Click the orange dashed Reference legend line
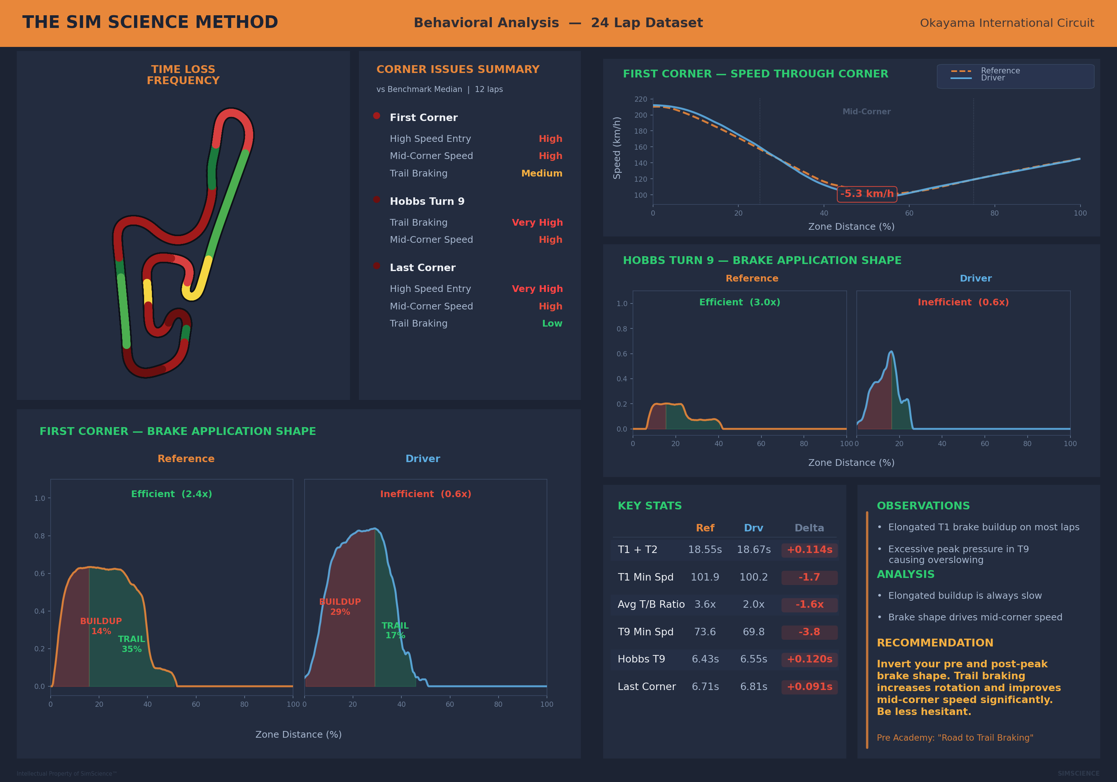This screenshot has height=782, width=1117. tap(961, 71)
